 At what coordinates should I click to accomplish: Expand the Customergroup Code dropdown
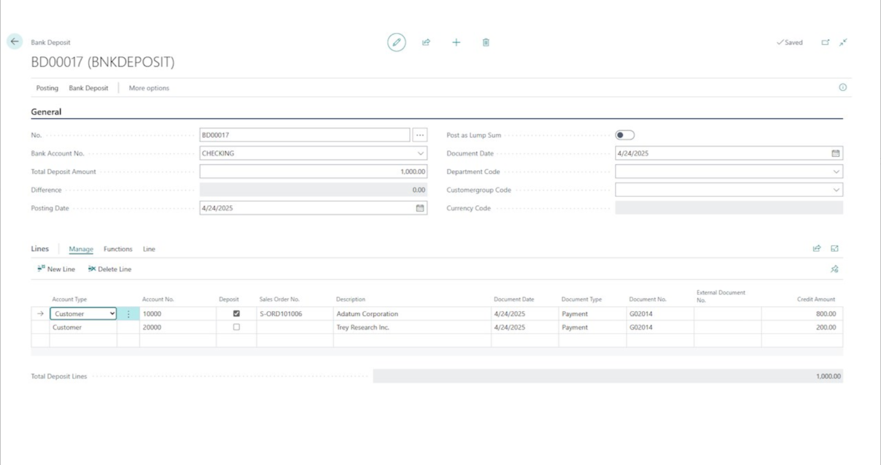pyautogui.click(x=836, y=190)
